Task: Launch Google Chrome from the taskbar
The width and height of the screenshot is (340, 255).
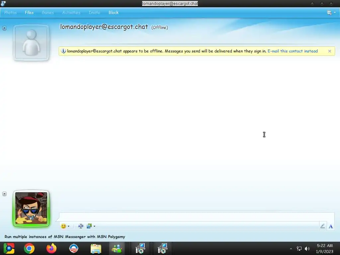Action: tap(29, 248)
